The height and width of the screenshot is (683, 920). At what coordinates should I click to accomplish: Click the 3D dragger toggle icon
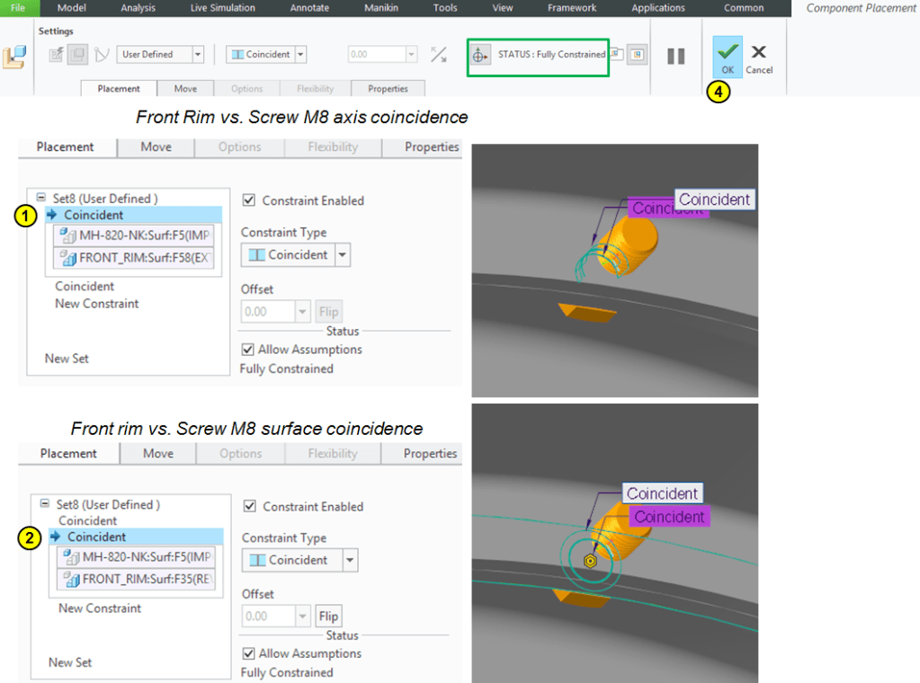point(478,56)
